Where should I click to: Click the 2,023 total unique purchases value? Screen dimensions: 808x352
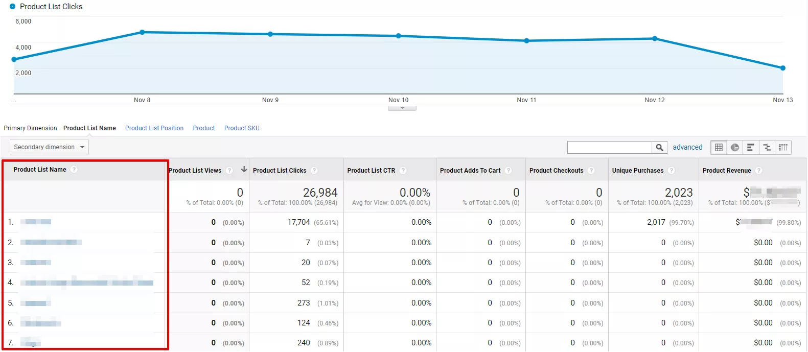click(679, 193)
